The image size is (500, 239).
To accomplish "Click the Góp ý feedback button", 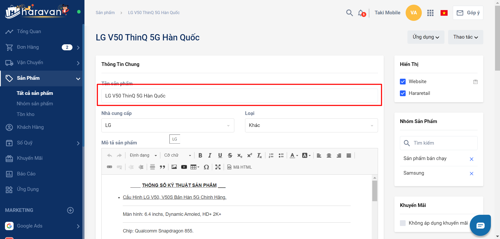I will click(468, 13).
